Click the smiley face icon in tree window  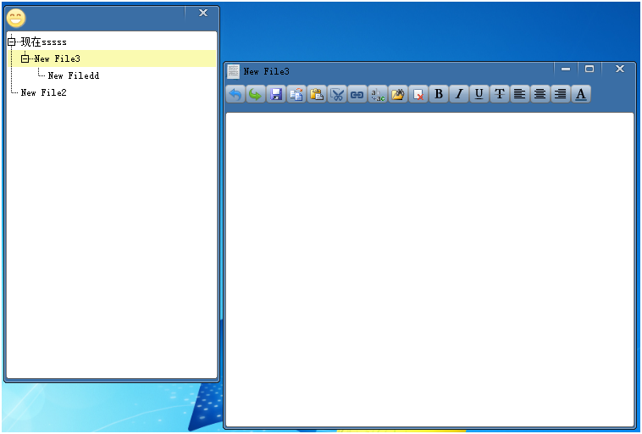coord(16,18)
